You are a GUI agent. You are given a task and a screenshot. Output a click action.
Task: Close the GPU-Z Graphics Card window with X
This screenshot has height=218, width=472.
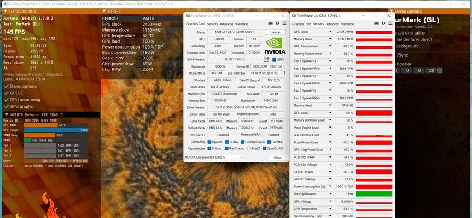pos(283,16)
